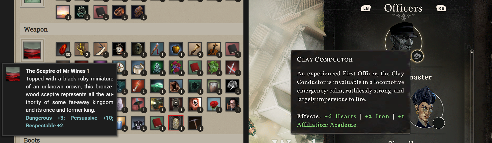Select the brass keyhole item

click(138, 49)
